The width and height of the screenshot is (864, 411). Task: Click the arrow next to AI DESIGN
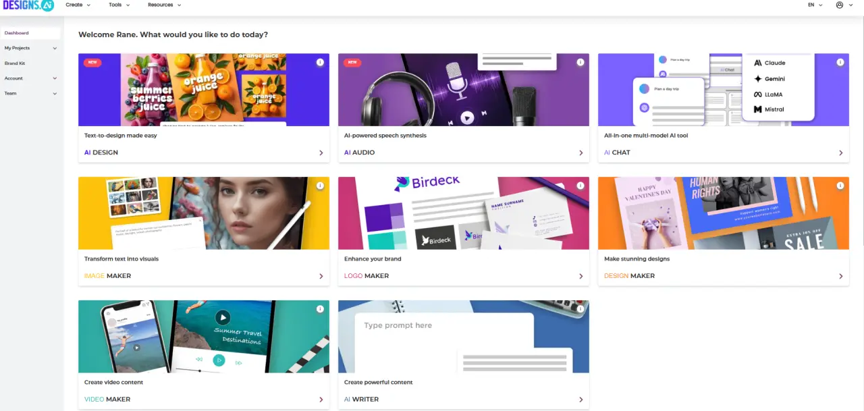point(321,153)
